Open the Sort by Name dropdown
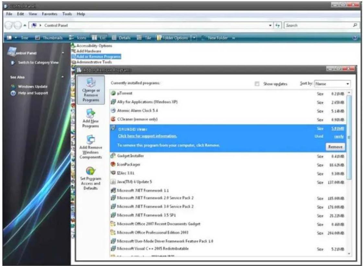The image size is (363, 266). 333,84
